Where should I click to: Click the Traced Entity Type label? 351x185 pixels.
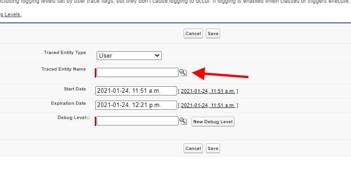click(x=65, y=53)
